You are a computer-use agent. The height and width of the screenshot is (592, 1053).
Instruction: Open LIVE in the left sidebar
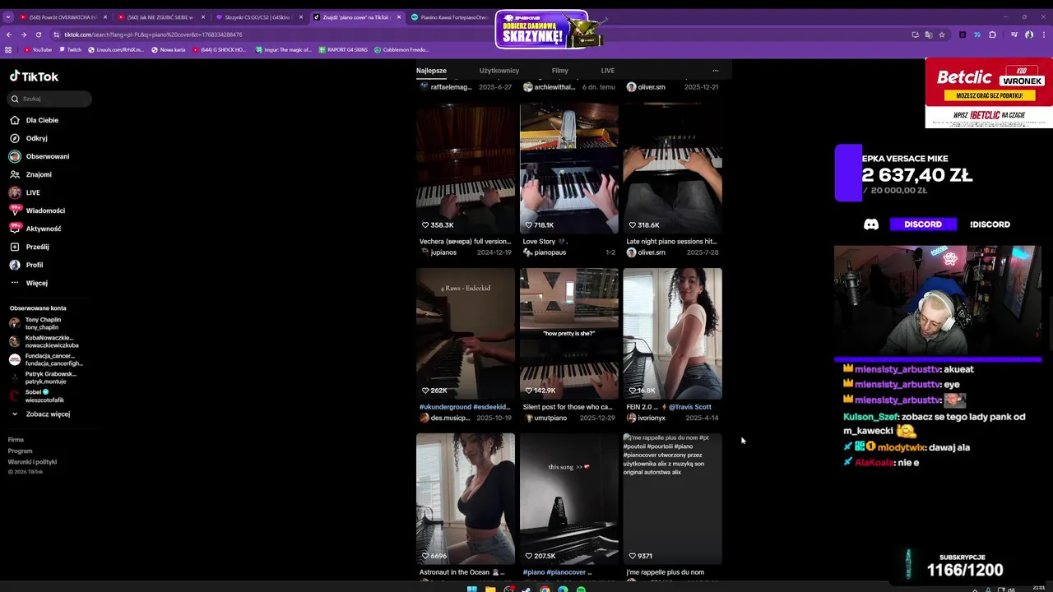coord(25,192)
